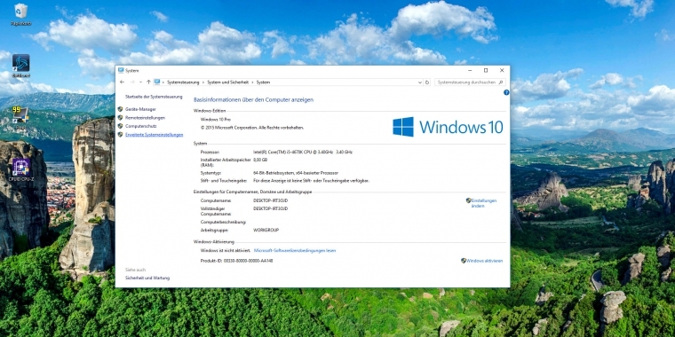675x337 pixels.
Task: Maximize the System window
Action: [486, 70]
